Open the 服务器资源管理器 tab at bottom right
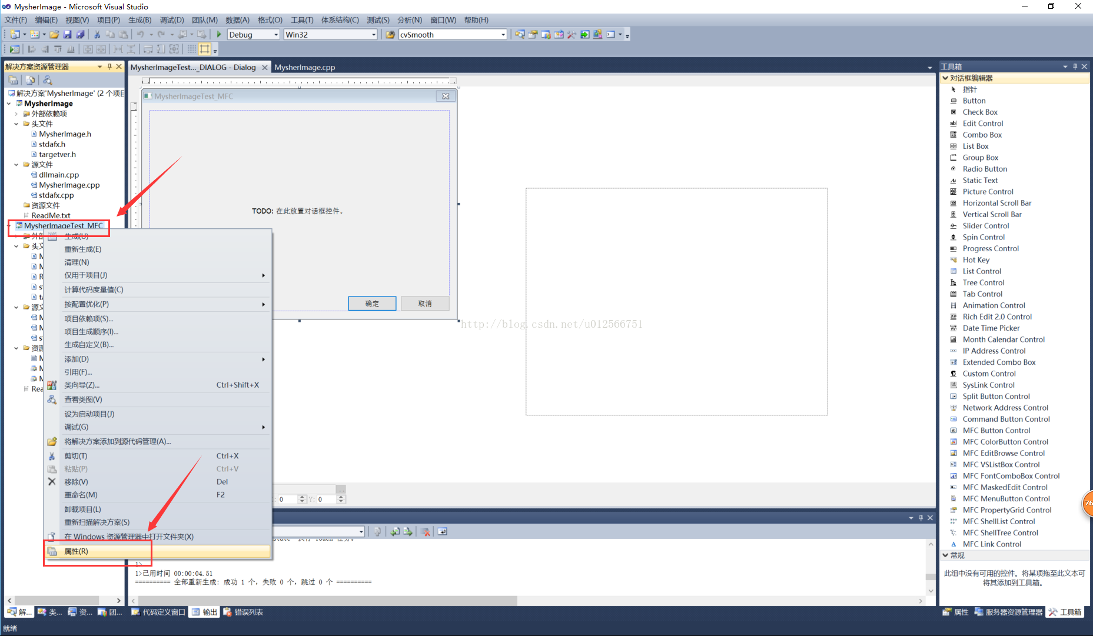Viewport: 1093px width, 636px height. [x=1008, y=612]
